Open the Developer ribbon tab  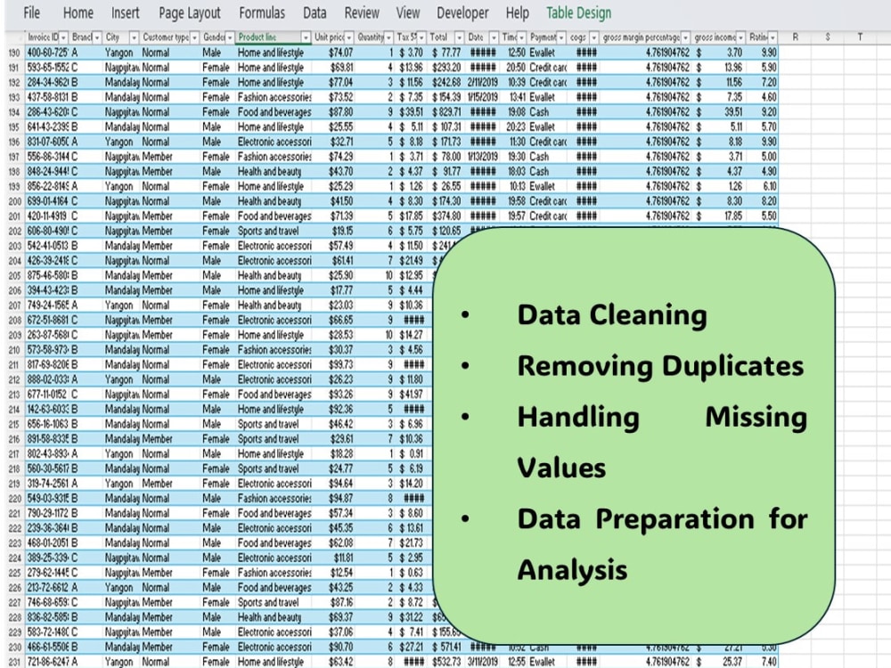click(462, 12)
